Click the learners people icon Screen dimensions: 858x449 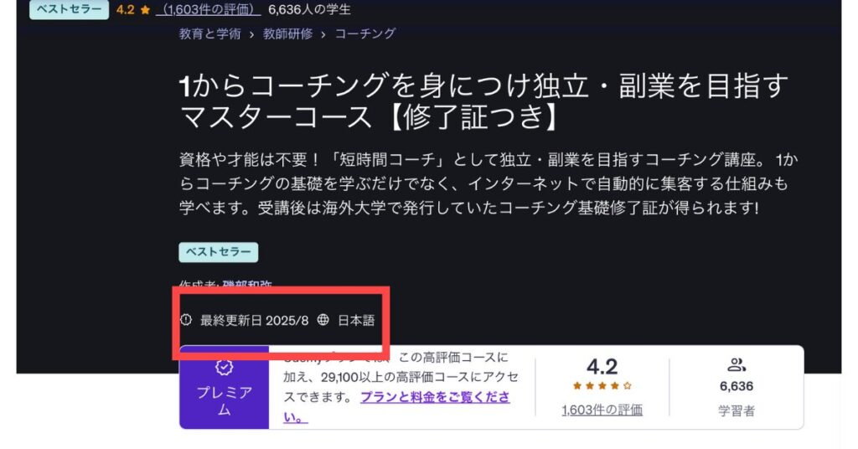coord(737,364)
